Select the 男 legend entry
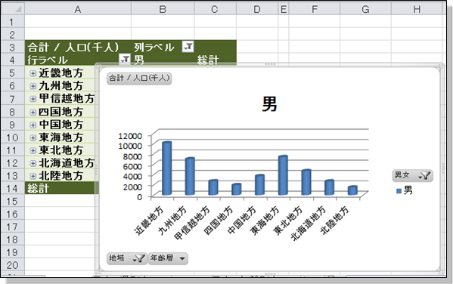The image size is (453, 284). click(405, 190)
